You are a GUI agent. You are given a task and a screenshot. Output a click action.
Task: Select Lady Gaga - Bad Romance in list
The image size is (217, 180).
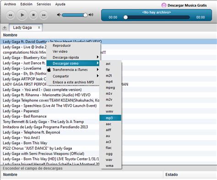pos(25,116)
